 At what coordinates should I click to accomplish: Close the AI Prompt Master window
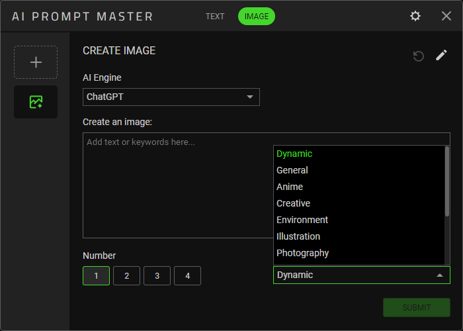(x=446, y=16)
